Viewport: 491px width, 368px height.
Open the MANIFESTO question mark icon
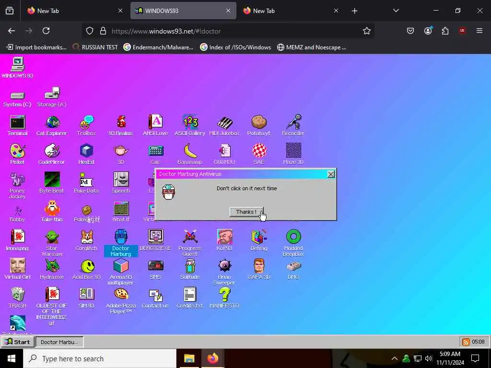(x=224, y=298)
